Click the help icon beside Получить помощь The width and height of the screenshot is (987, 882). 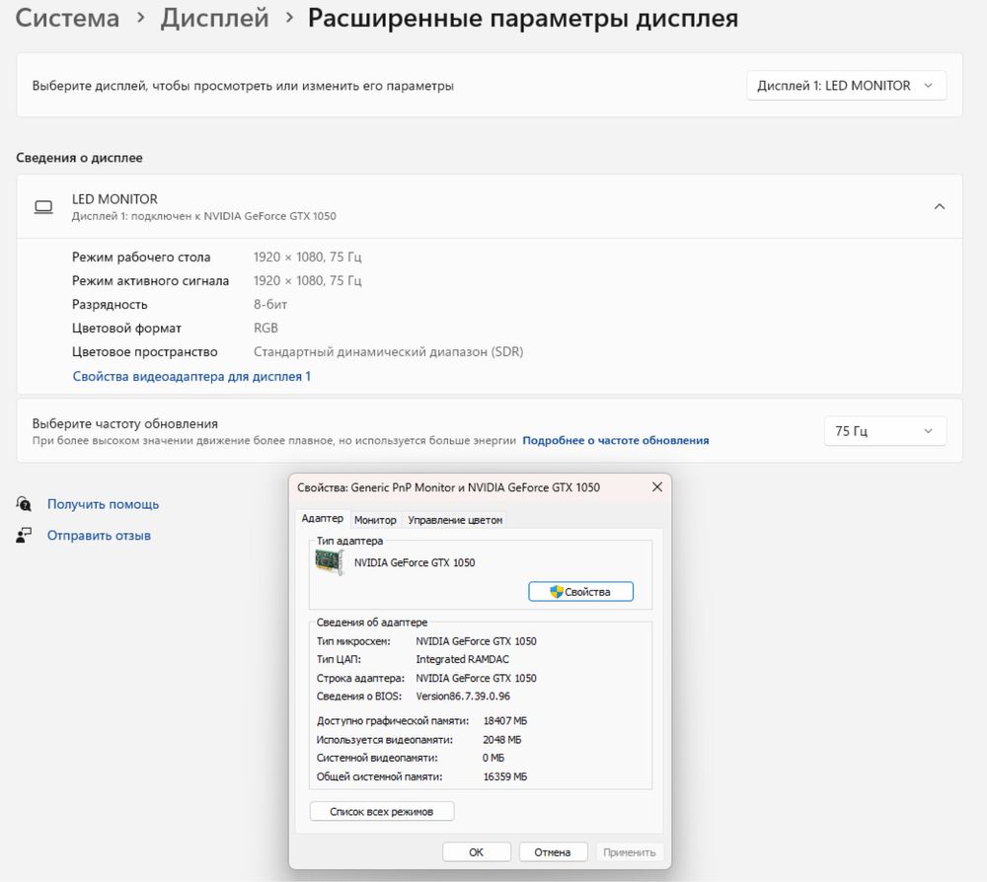pos(24,504)
